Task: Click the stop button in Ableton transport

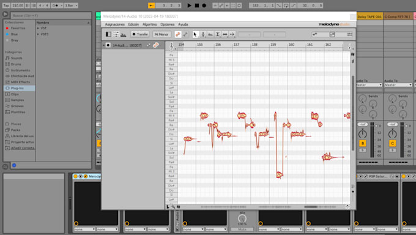Action: pyautogui.click(x=197, y=6)
